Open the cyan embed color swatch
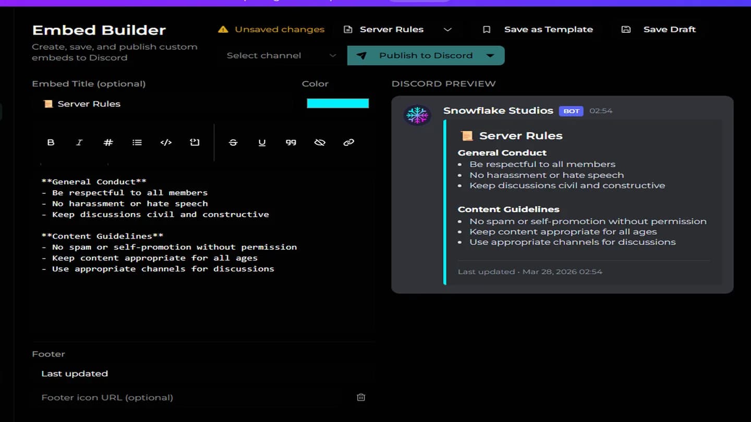The height and width of the screenshot is (422, 751). (x=338, y=103)
